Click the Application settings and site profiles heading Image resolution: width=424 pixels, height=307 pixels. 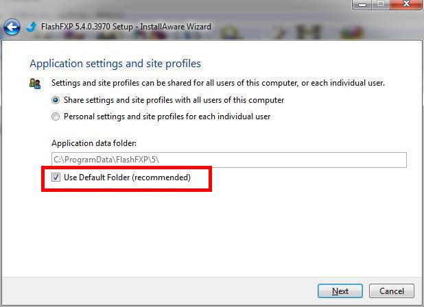(115, 64)
